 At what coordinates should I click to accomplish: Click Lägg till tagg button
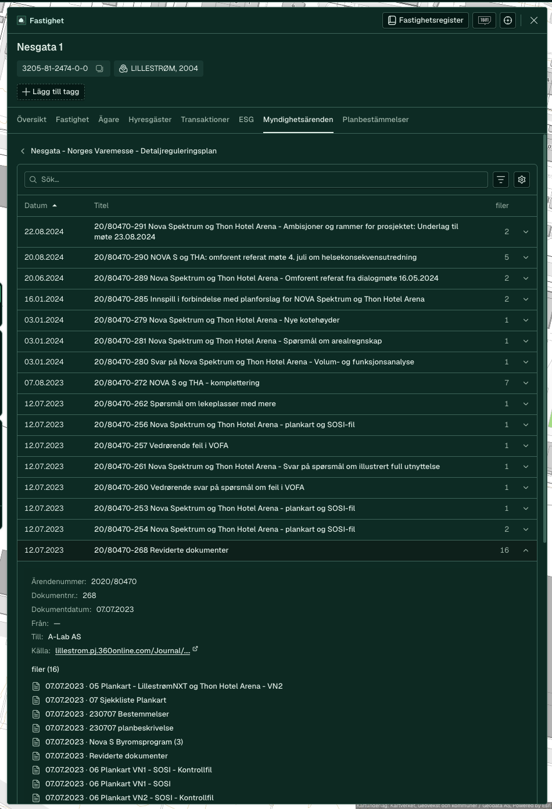[51, 92]
